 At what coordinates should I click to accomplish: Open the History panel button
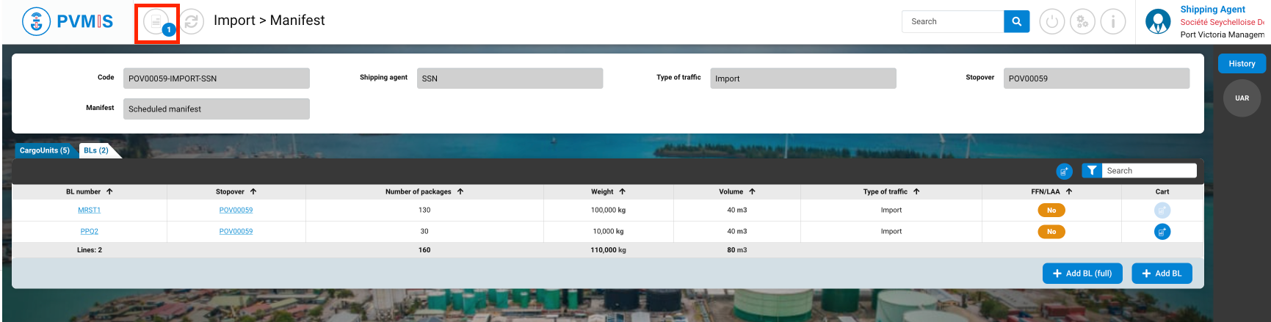point(1242,64)
